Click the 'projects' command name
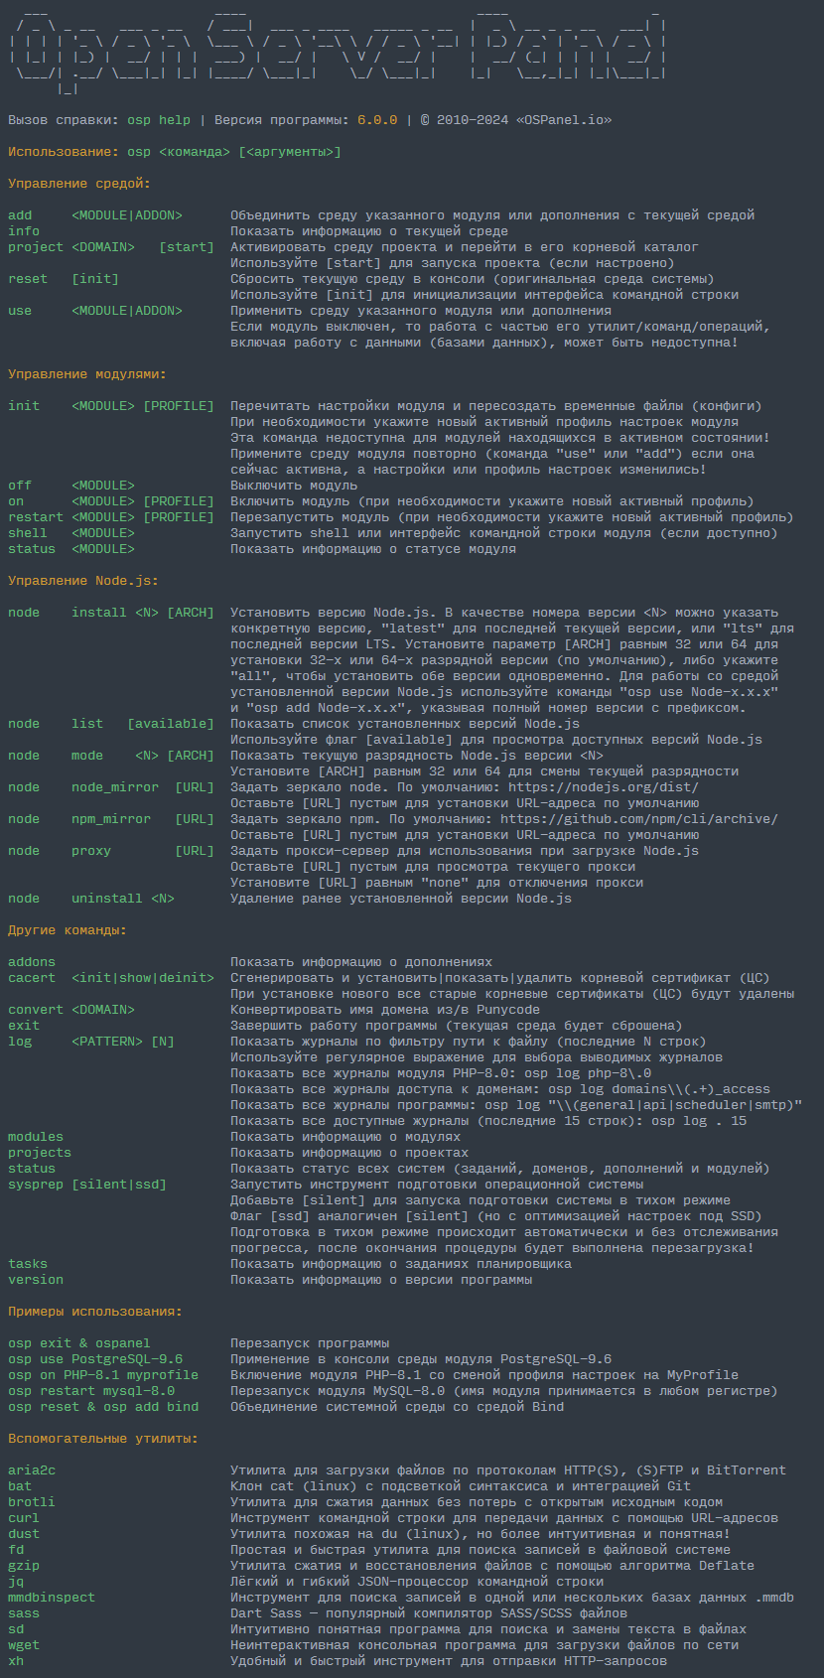 40,1153
